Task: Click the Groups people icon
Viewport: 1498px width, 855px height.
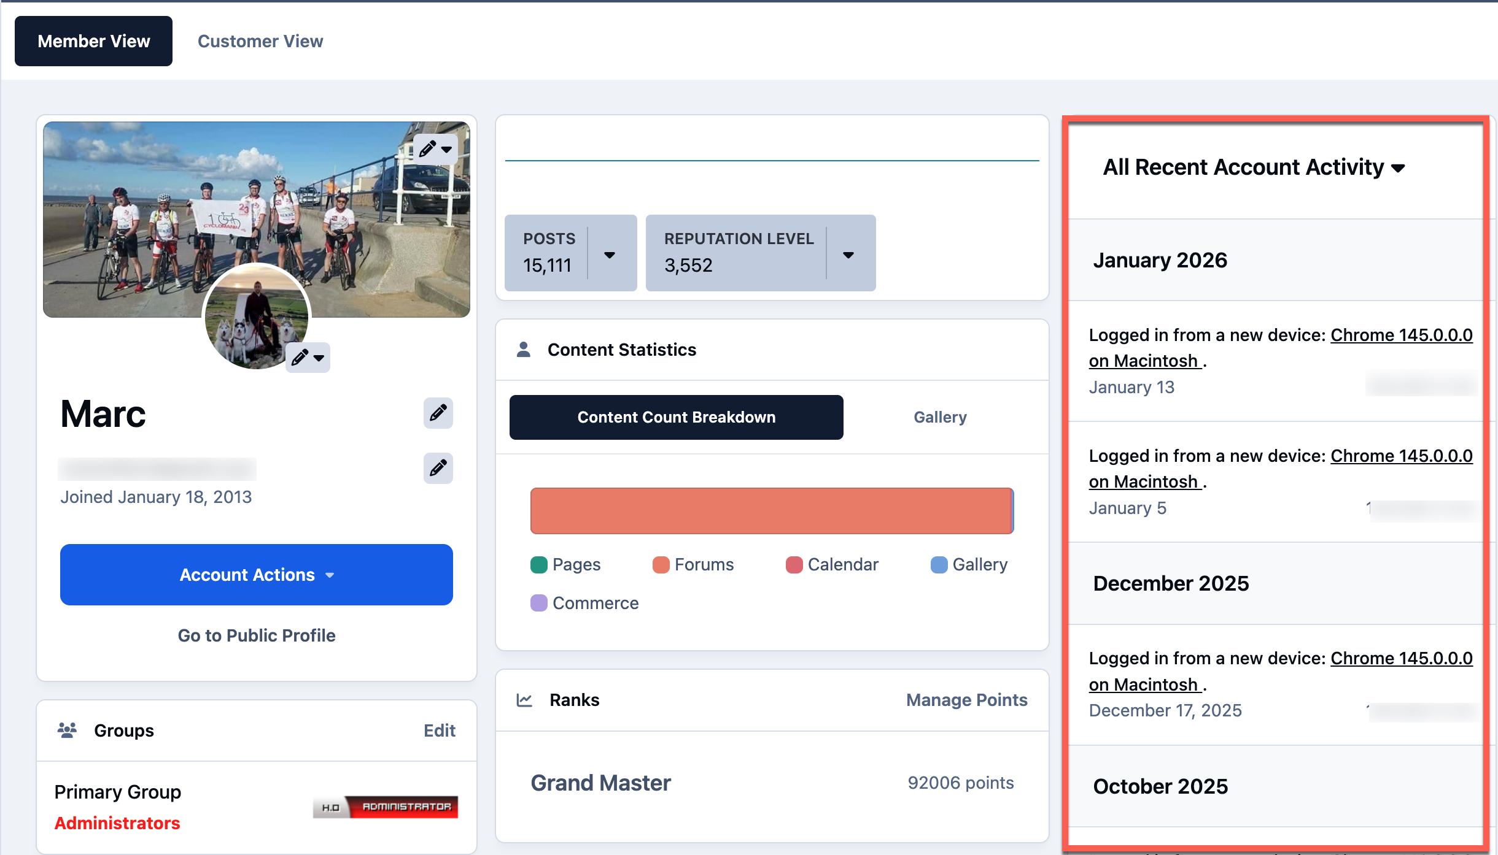Action: click(x=67, y=730)
